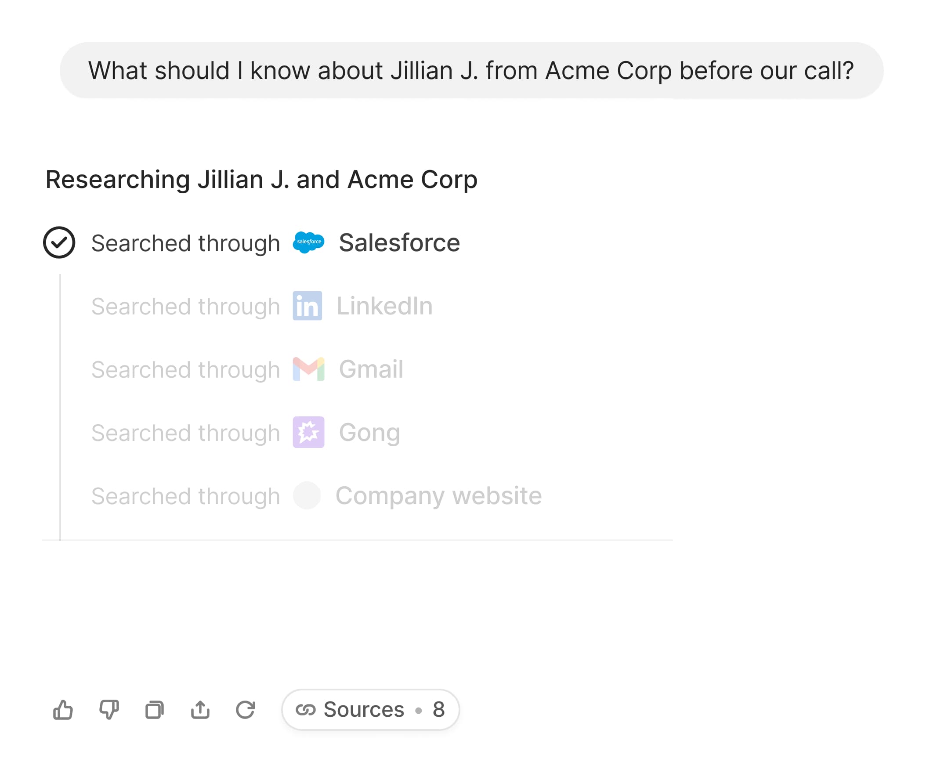Expand the Searched through Salesforce step

275,243
